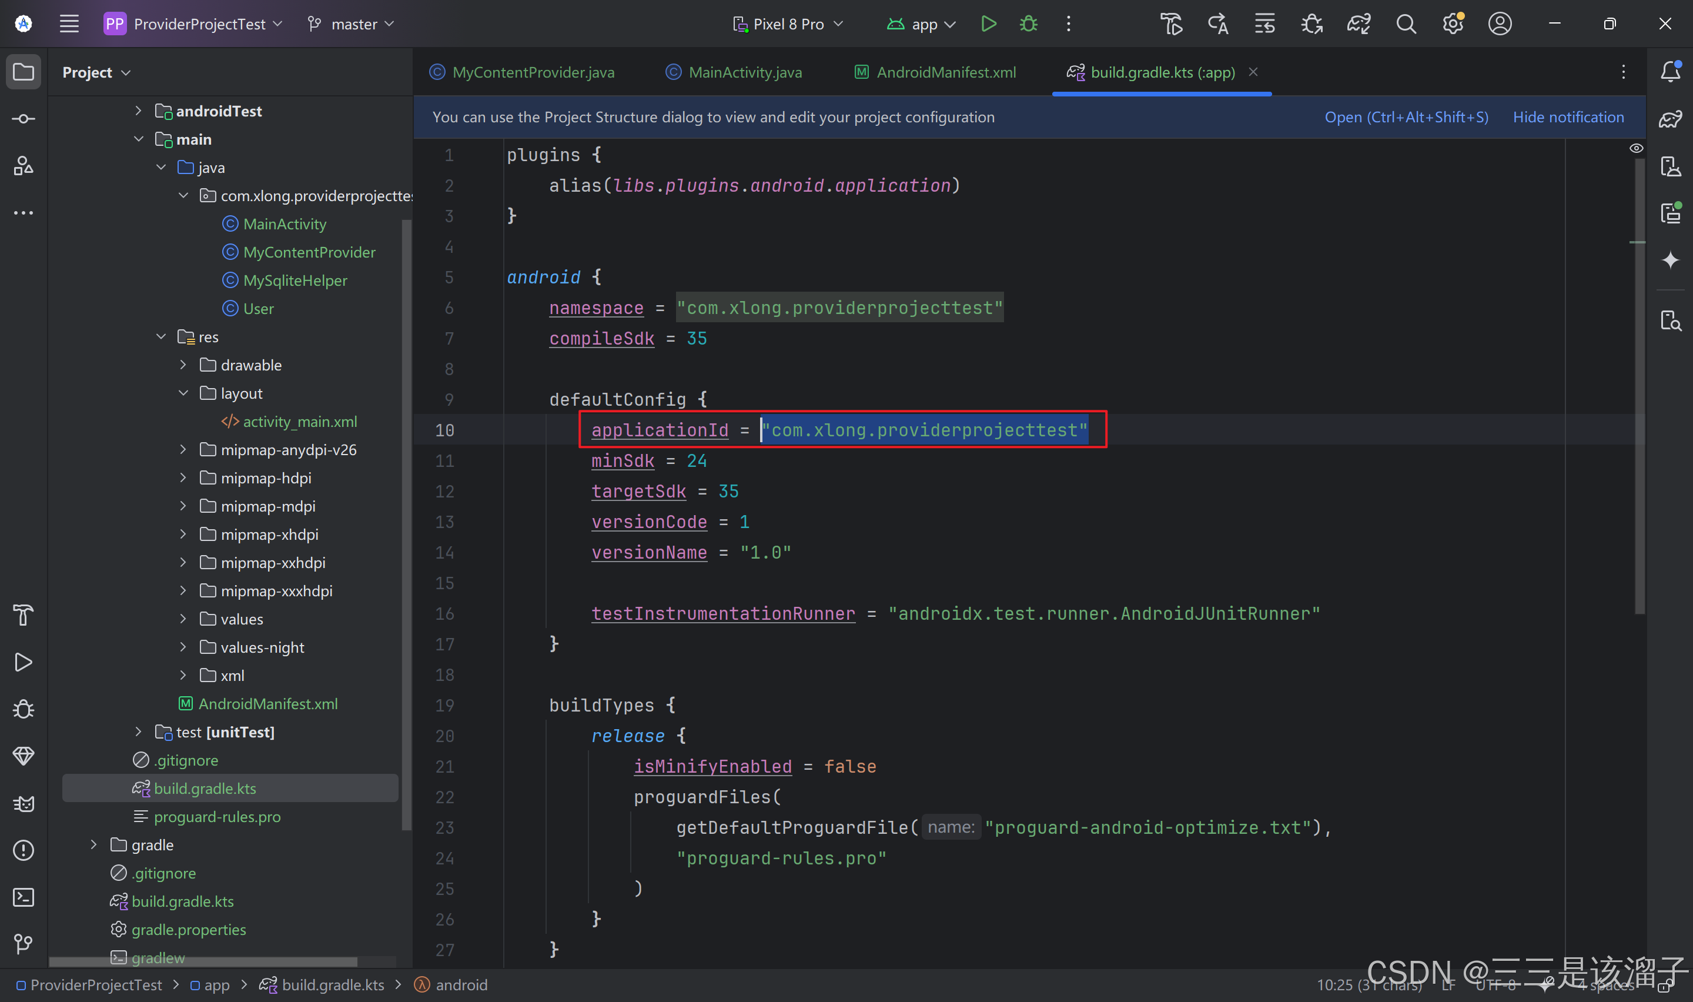Open Search Everywhere magnifier icon

point(1406,24)
